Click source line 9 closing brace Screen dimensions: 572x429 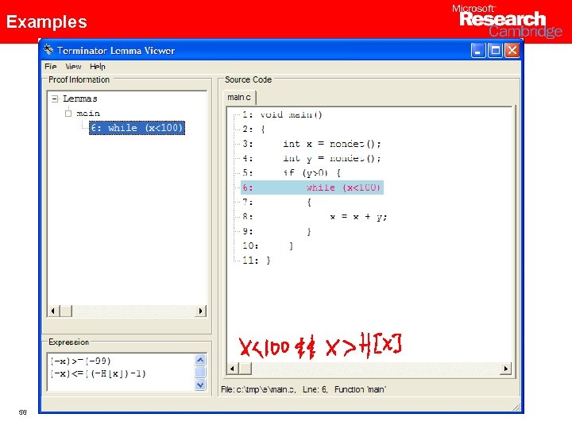(277, 231)
